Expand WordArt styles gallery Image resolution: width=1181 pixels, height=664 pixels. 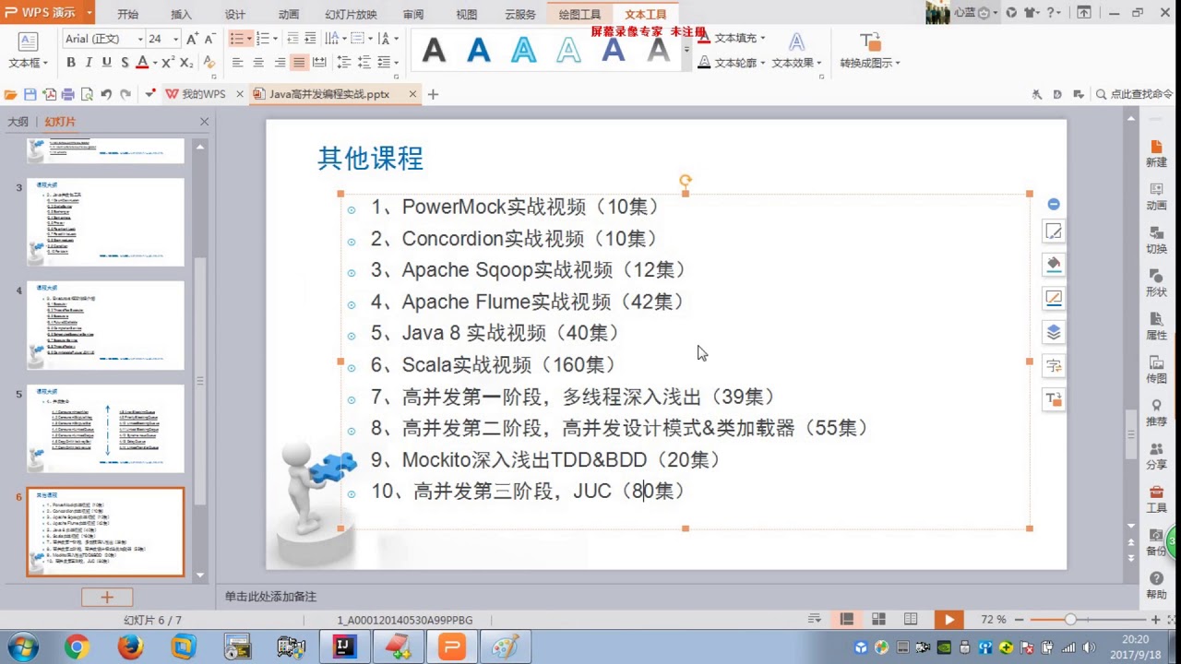(x=686, y=51)
